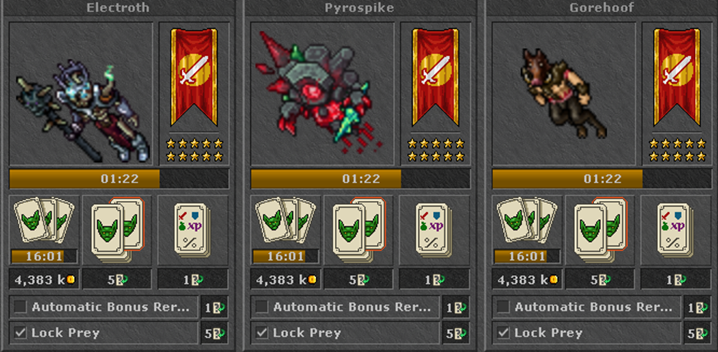Enable Automatic Bonus Reroll for Pyrospike
The image size is (718, 352).
point(262,307)
